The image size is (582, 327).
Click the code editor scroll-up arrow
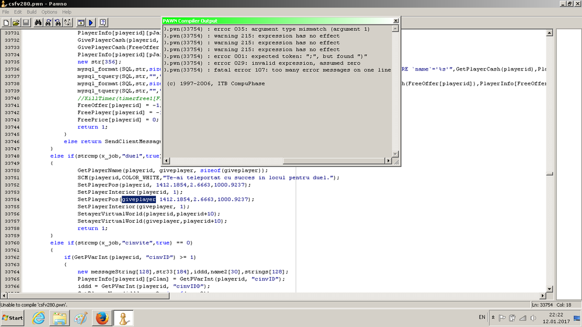point(550,33)
